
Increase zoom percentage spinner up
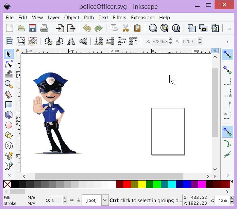click(232, 198)
